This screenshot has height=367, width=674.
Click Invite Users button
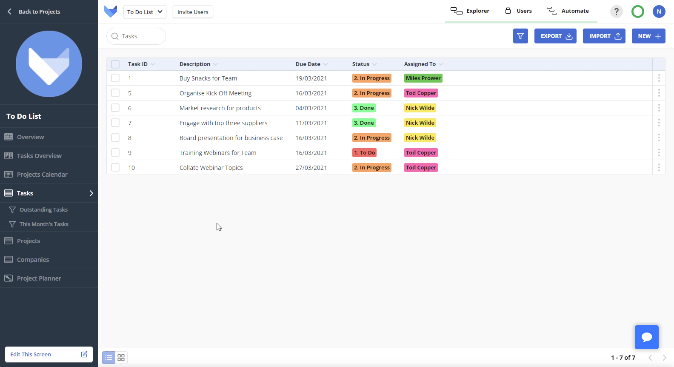pyautogui.click(x=193, y=12)
